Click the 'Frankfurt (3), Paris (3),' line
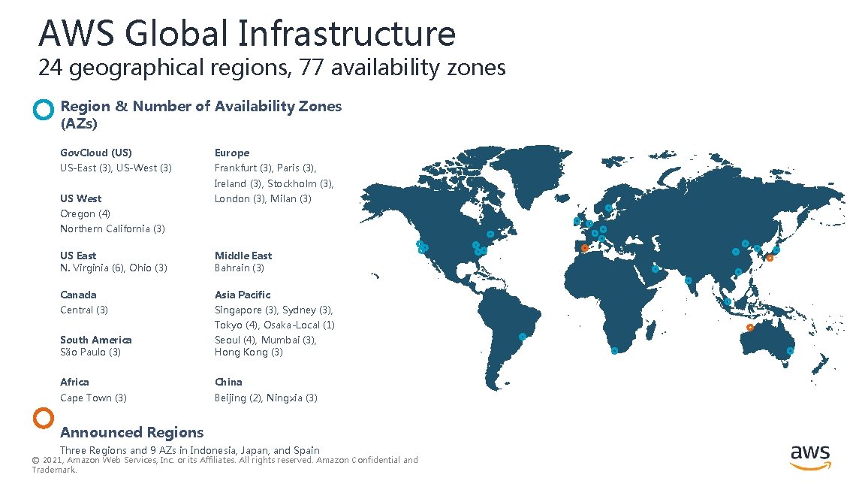865x487 pixels. point(265,168)
